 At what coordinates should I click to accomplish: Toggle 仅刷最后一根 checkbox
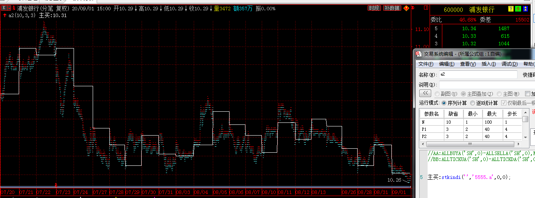tap(504, 103)
